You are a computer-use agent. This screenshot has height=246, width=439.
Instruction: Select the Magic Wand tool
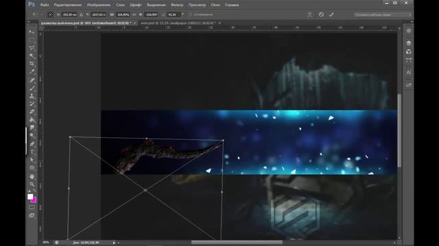(x=32, y=56)
